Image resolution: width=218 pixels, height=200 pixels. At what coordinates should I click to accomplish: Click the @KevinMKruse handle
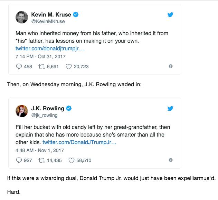[x=48, y=21]
